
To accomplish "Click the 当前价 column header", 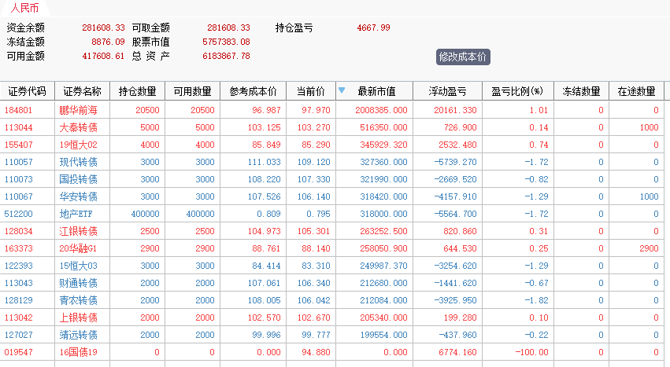I will coord(310,91).
